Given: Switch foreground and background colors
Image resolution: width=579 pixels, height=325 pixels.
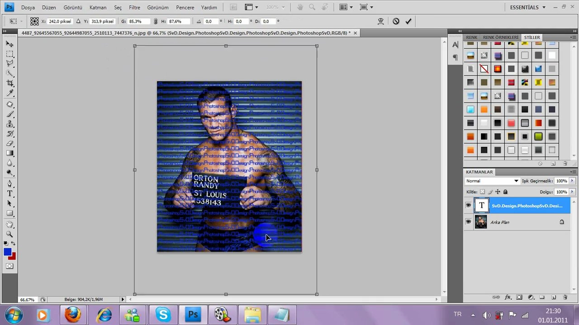Looking at the screenshot, I should [x=13, y=244].
